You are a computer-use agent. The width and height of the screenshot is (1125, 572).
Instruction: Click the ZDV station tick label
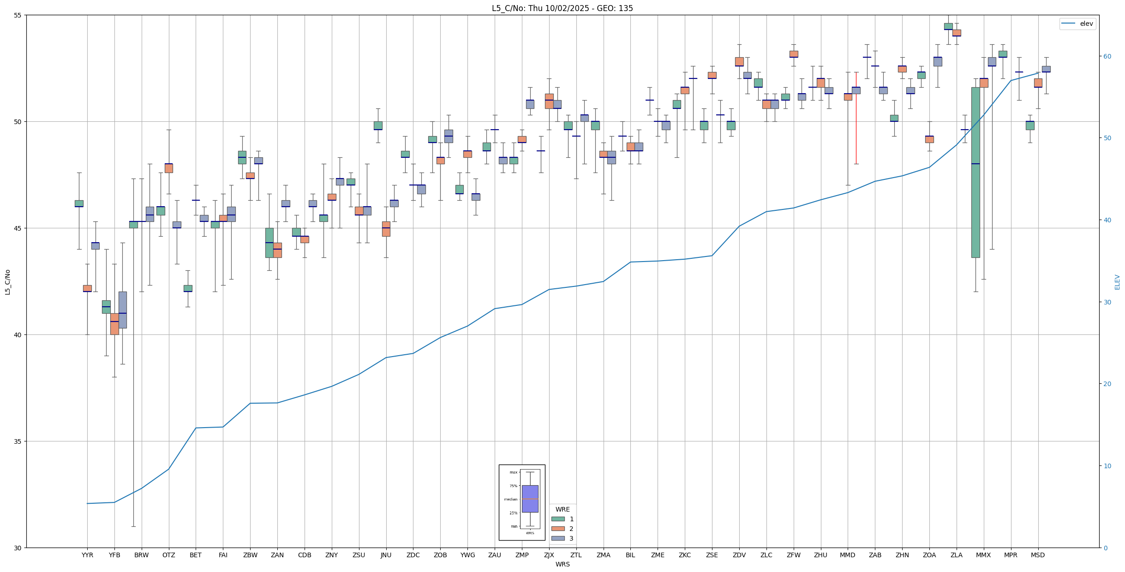[739, 555]
